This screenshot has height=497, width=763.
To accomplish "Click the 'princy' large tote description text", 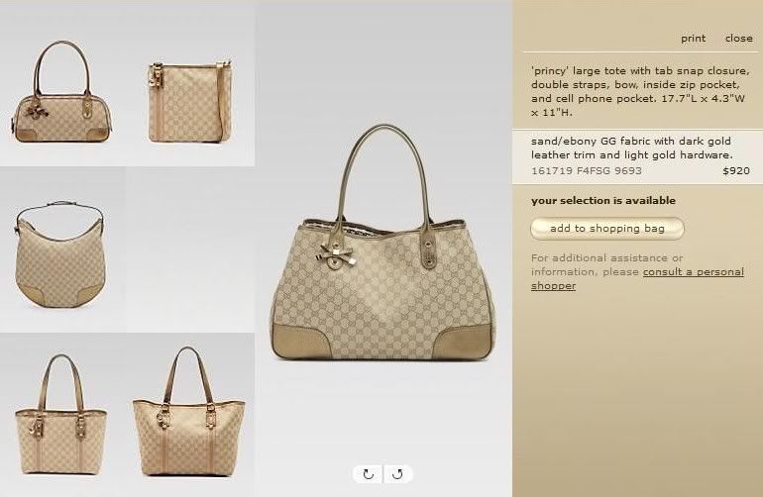I will coord(640,91).
